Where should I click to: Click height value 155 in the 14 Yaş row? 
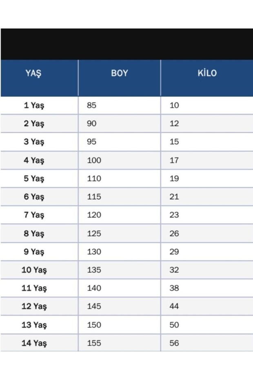tap(94, 343)
